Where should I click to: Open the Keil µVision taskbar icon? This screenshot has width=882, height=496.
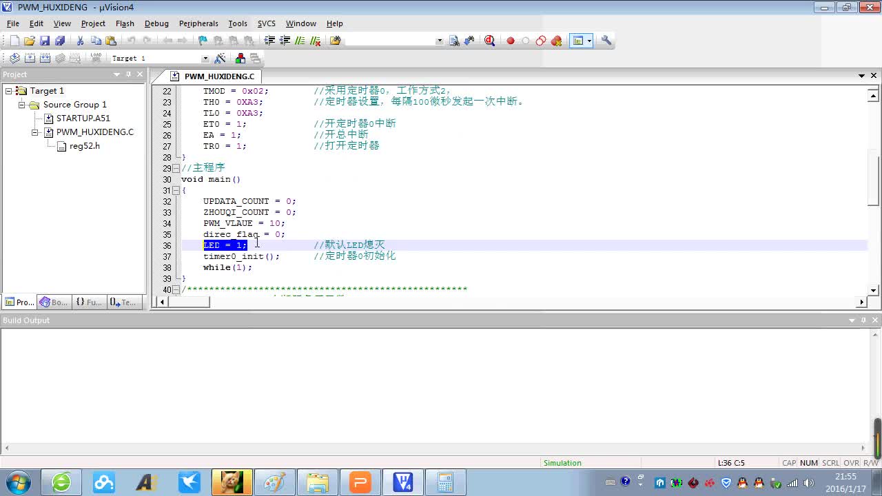click(402, 483)
